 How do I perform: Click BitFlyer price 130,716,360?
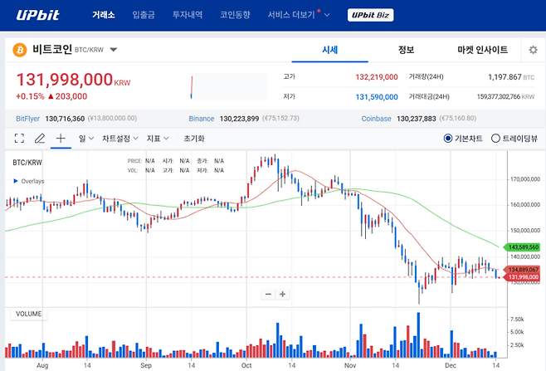[x=65, y=119]
